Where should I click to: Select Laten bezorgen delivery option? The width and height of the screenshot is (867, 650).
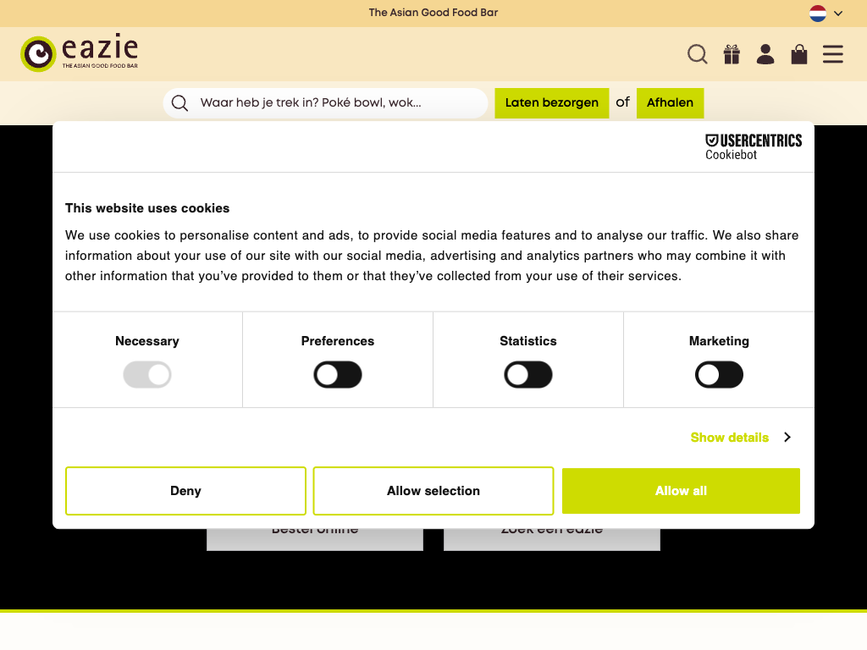tap(552, 103)
